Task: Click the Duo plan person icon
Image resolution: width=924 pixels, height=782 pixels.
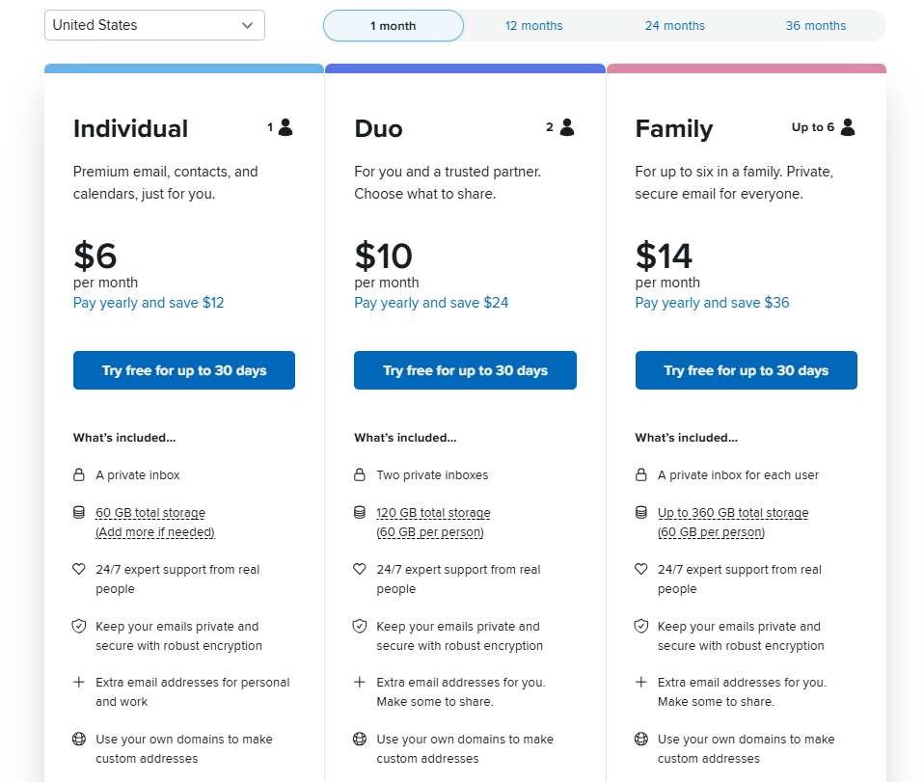Action: (567, 127)
